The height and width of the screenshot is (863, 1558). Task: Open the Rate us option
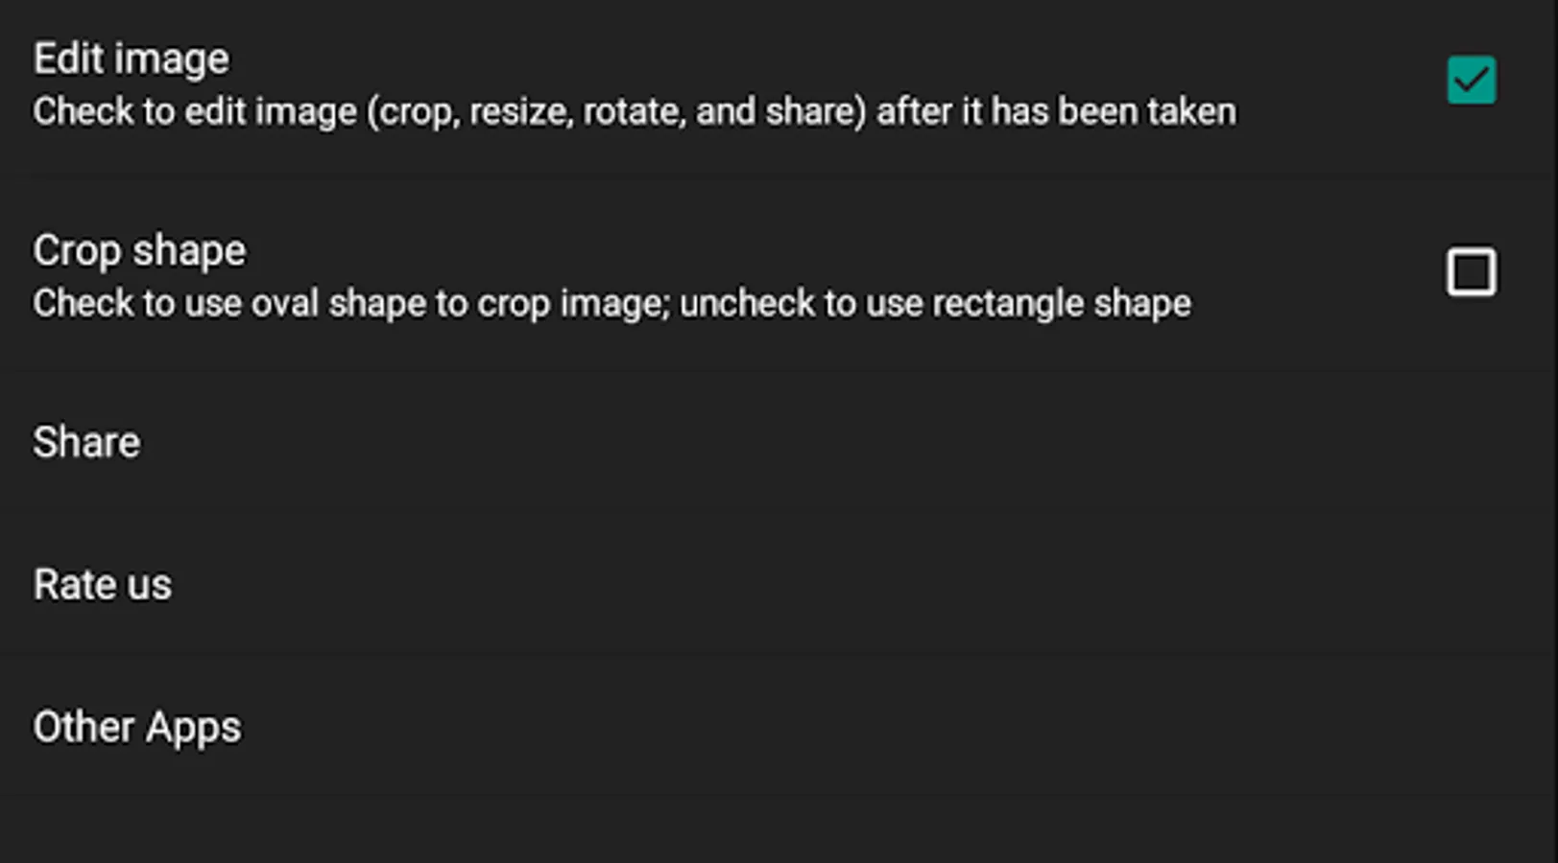[102, 585]
